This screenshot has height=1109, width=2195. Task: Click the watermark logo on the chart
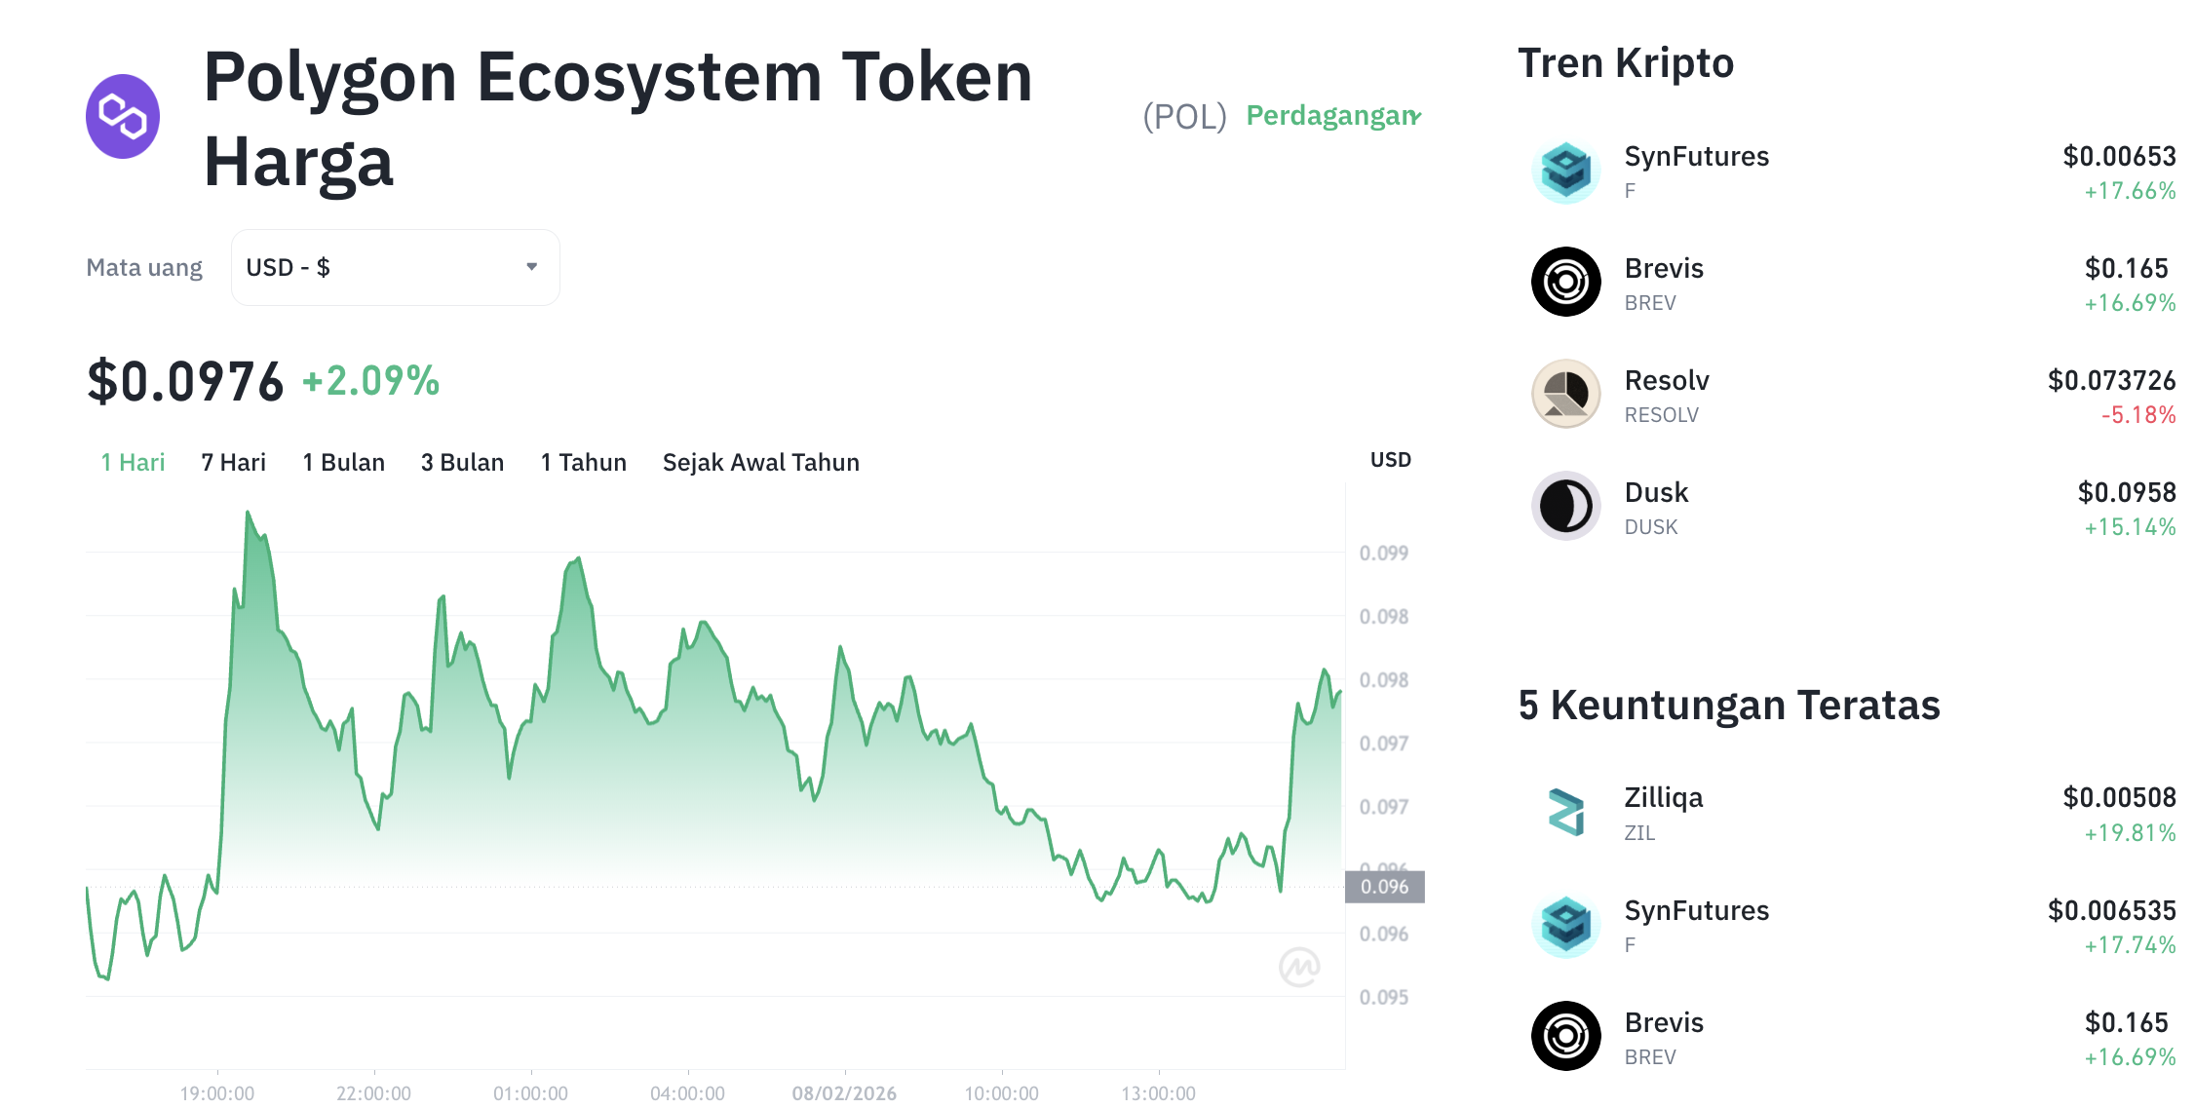(x=1299, y=967)
